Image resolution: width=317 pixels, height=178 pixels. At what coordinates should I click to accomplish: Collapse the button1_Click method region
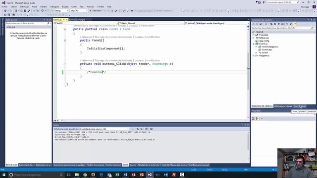(x=65, y=64)
